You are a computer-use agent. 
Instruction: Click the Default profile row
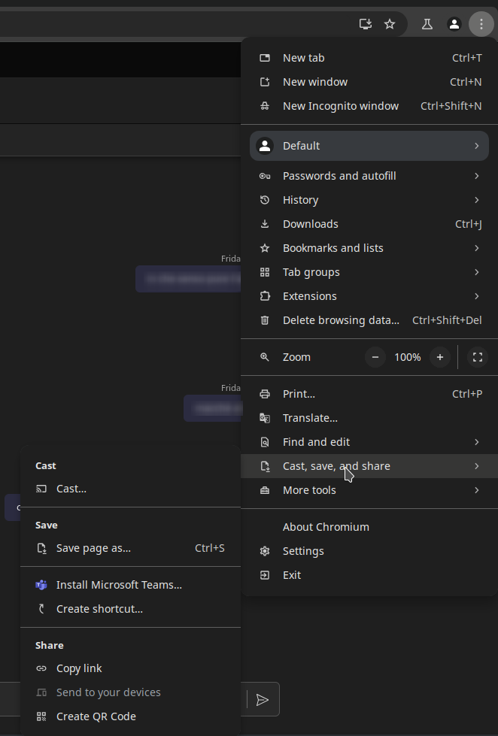[301, 145]
